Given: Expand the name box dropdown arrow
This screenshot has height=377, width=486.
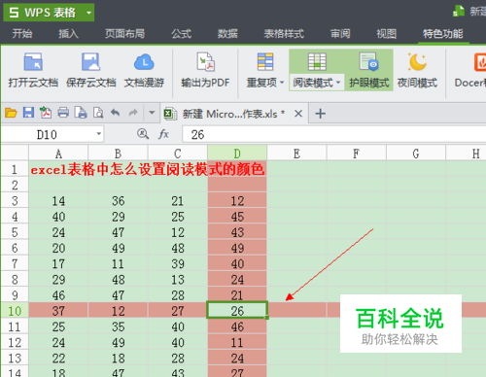Looking at the screenshot, I should (99, 134).
